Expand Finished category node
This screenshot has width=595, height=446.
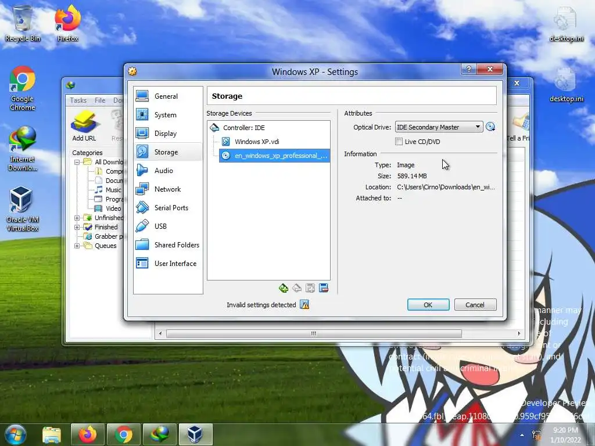coord(77,227)
